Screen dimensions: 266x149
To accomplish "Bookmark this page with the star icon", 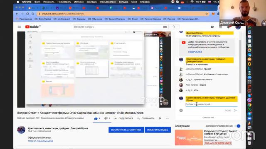I will click(207, 14).
